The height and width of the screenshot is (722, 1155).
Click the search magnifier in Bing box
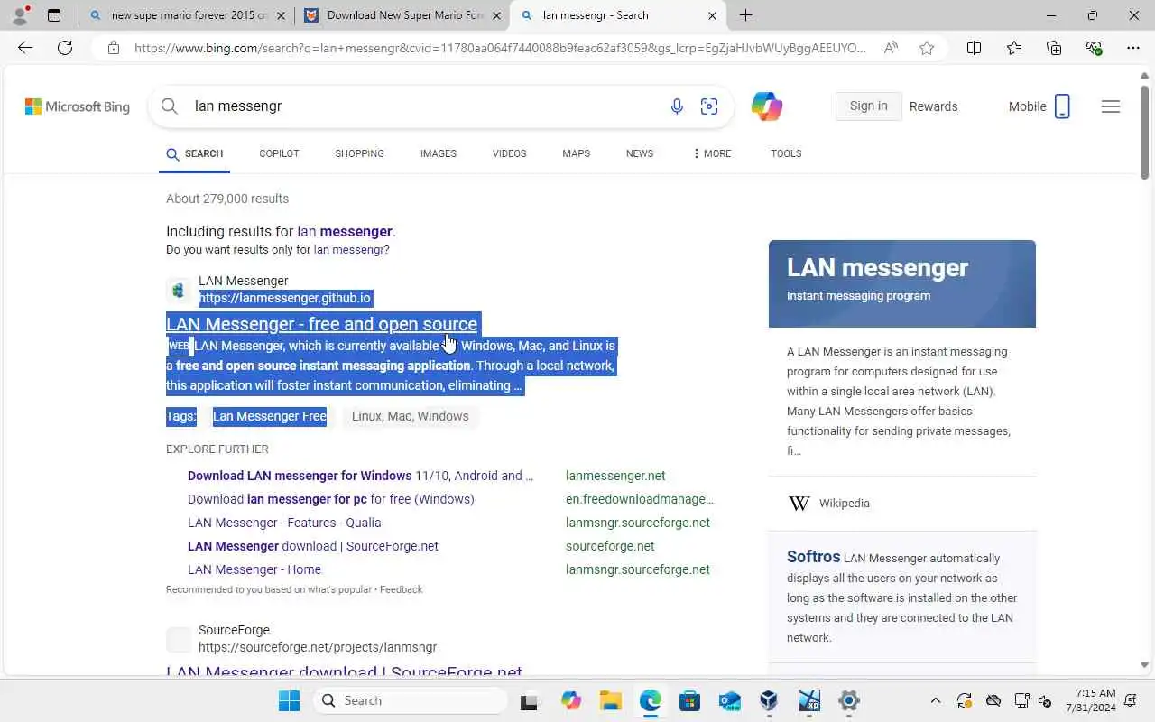click(170, 106)
